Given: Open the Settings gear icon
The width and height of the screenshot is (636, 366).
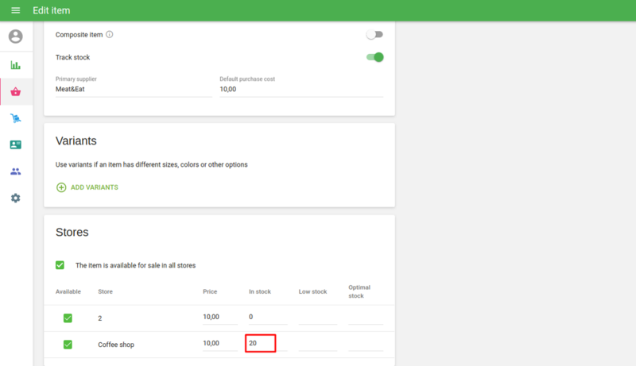Looking at the screenshot, I should pyautogui.click(x=15, y=198).
